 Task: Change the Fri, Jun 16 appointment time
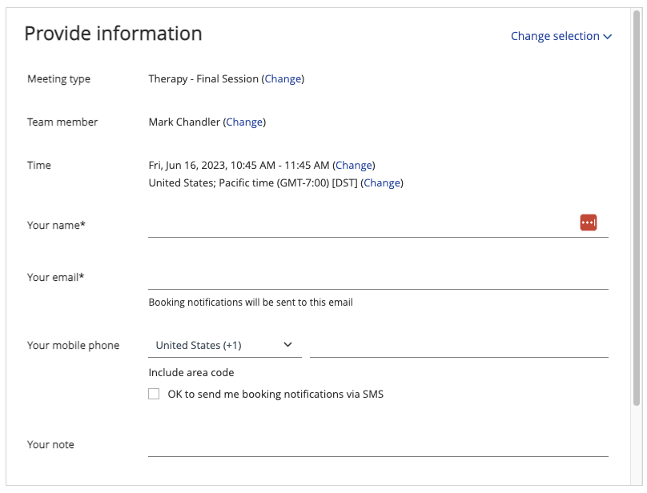tap(354, 166)
